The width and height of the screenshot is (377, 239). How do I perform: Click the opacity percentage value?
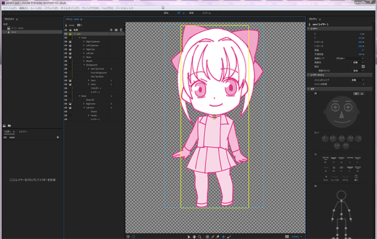point(361,54)
